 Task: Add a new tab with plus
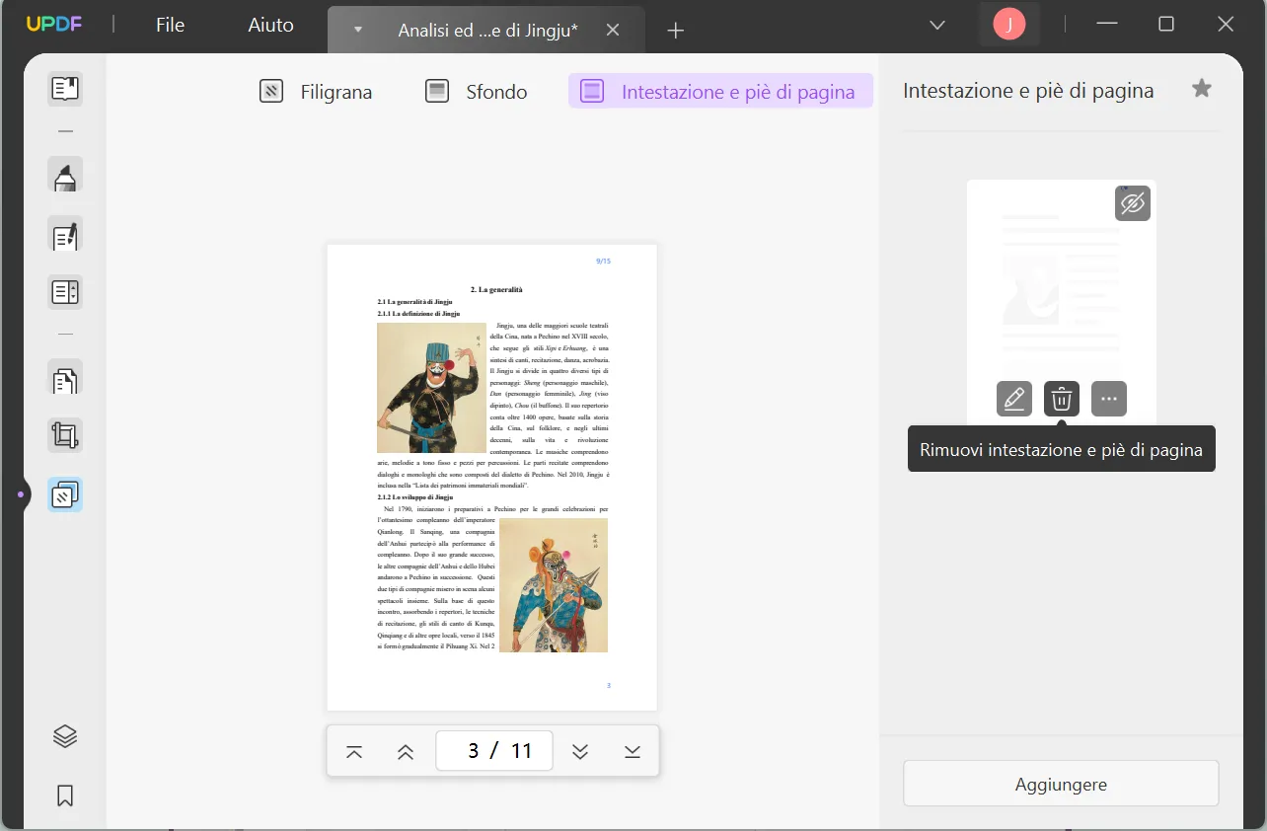pos(675,31)
